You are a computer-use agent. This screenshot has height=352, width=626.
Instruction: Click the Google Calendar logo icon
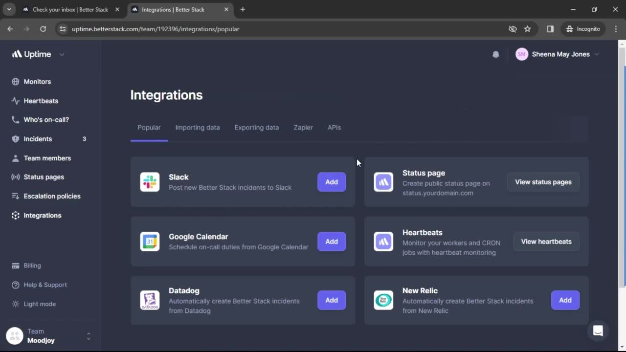pyautogui.click(x=150, y=242)
